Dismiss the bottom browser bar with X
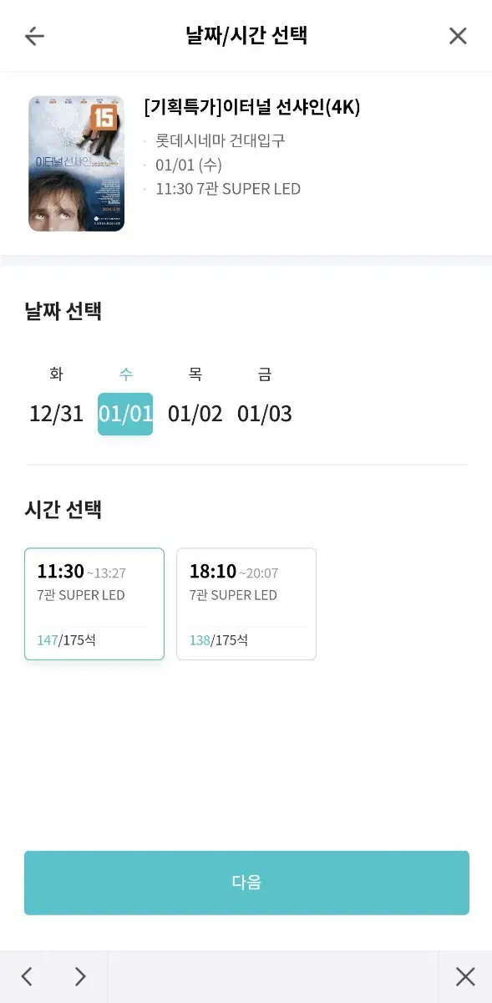The height and width of the screenshot is (1003, 492). [465, 976]
